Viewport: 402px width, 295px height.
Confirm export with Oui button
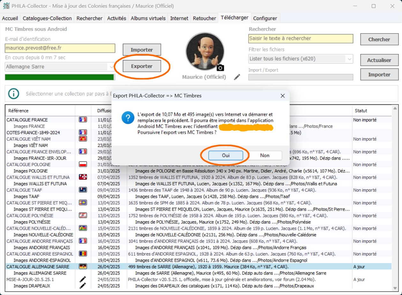[x=226, y=155]
